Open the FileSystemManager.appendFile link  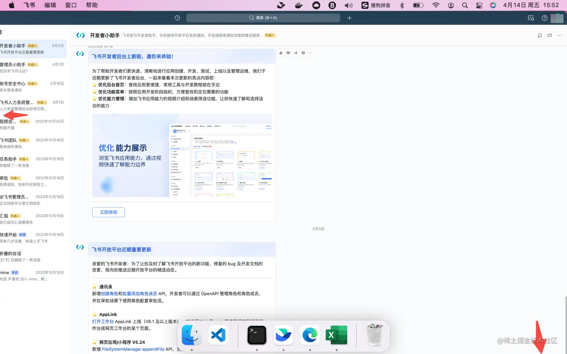(133, 349)
